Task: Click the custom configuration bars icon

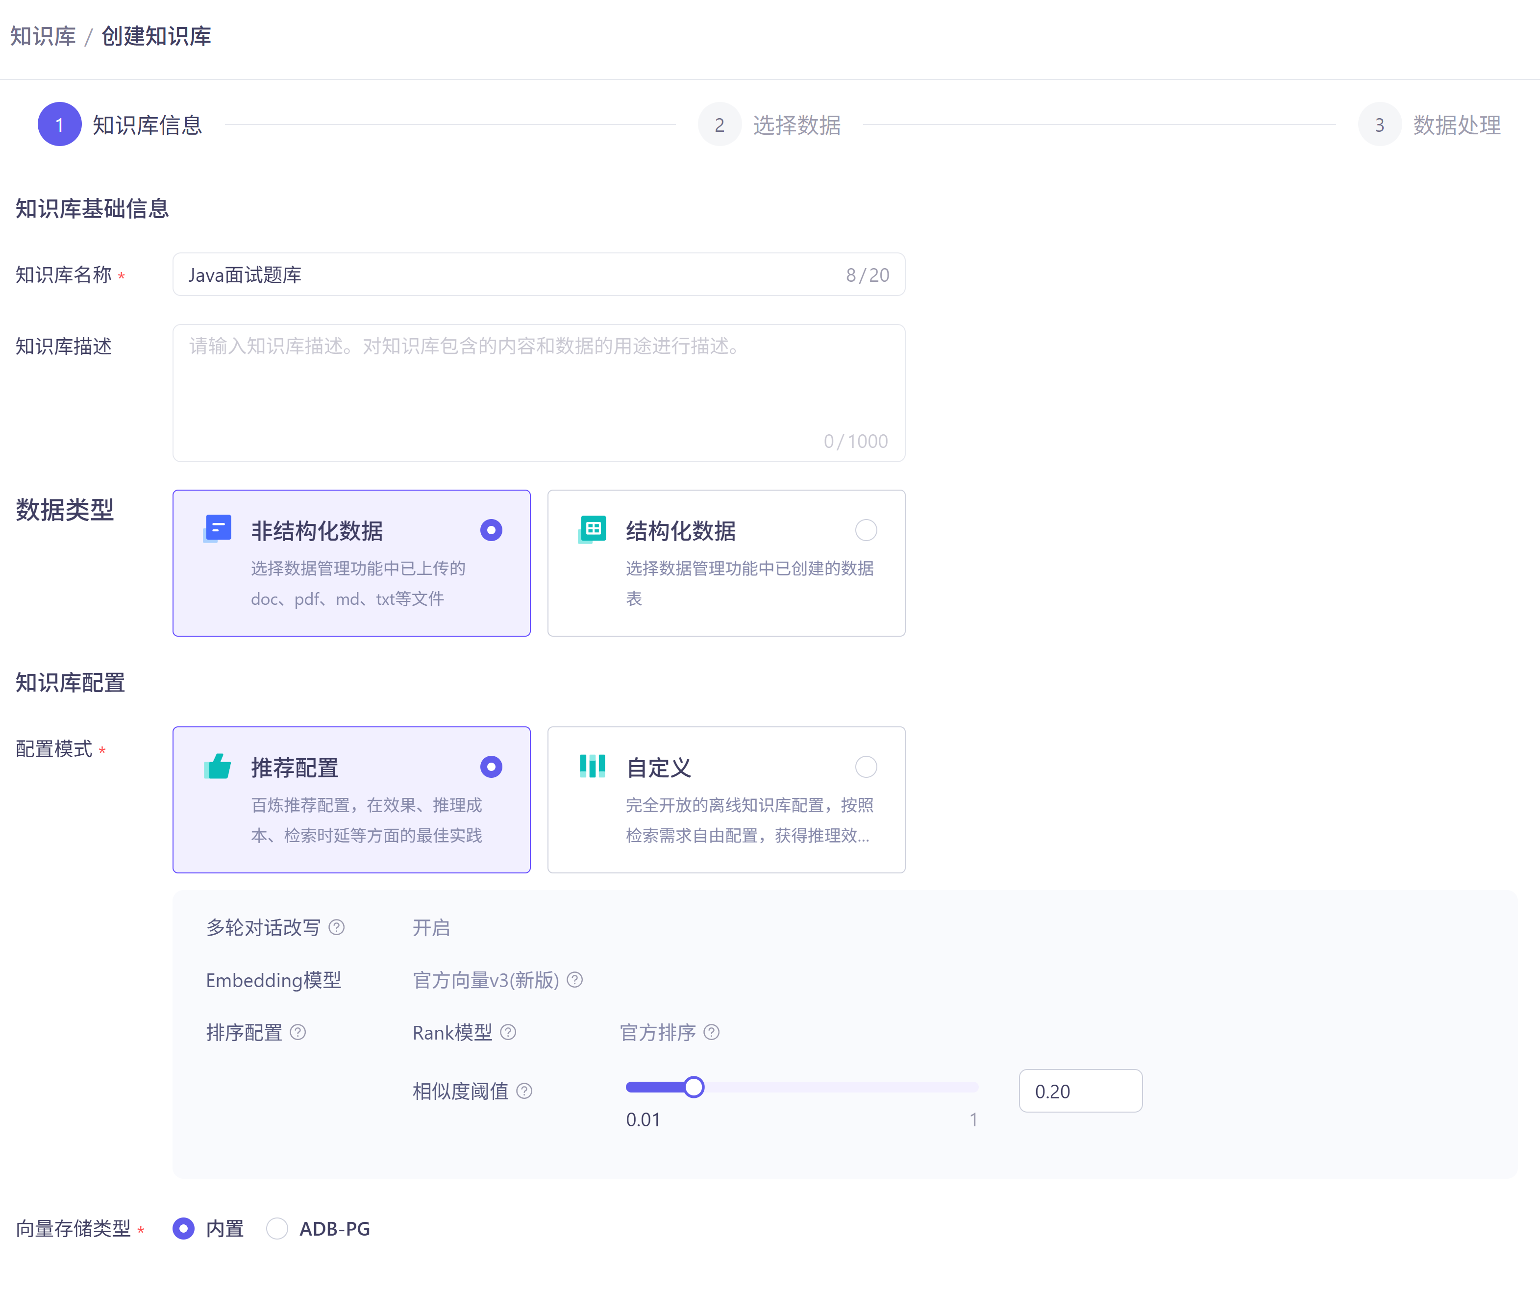Action: click(592, 766)
